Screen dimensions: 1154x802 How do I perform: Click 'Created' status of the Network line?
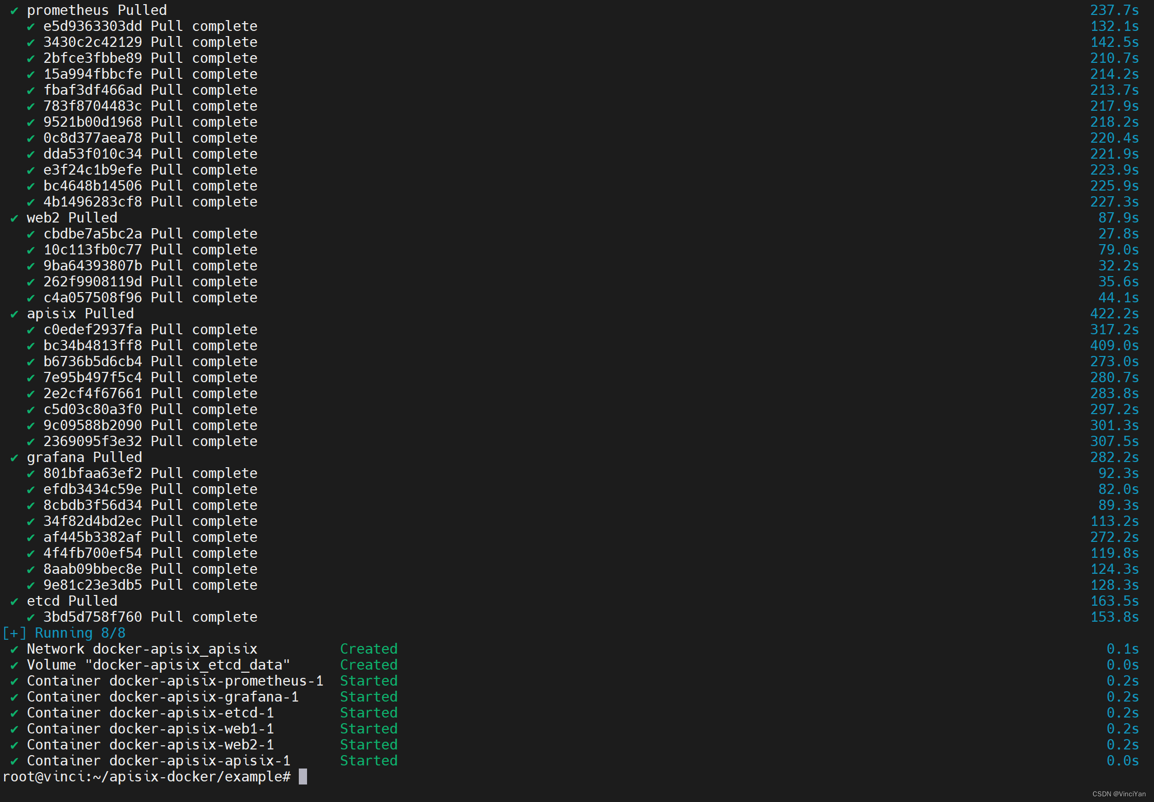coord(369,649)
